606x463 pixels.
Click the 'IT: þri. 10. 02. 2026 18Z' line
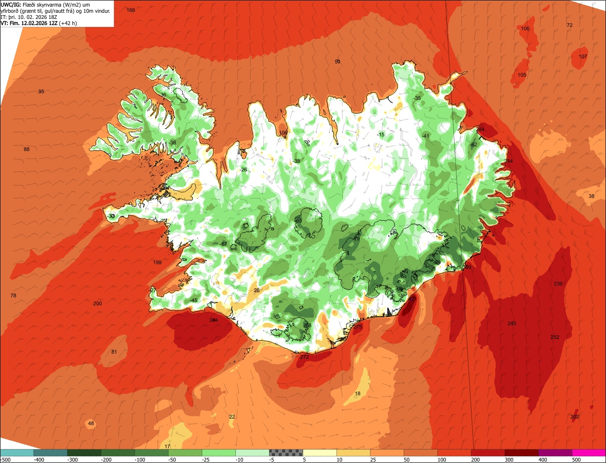pos(29,17)
